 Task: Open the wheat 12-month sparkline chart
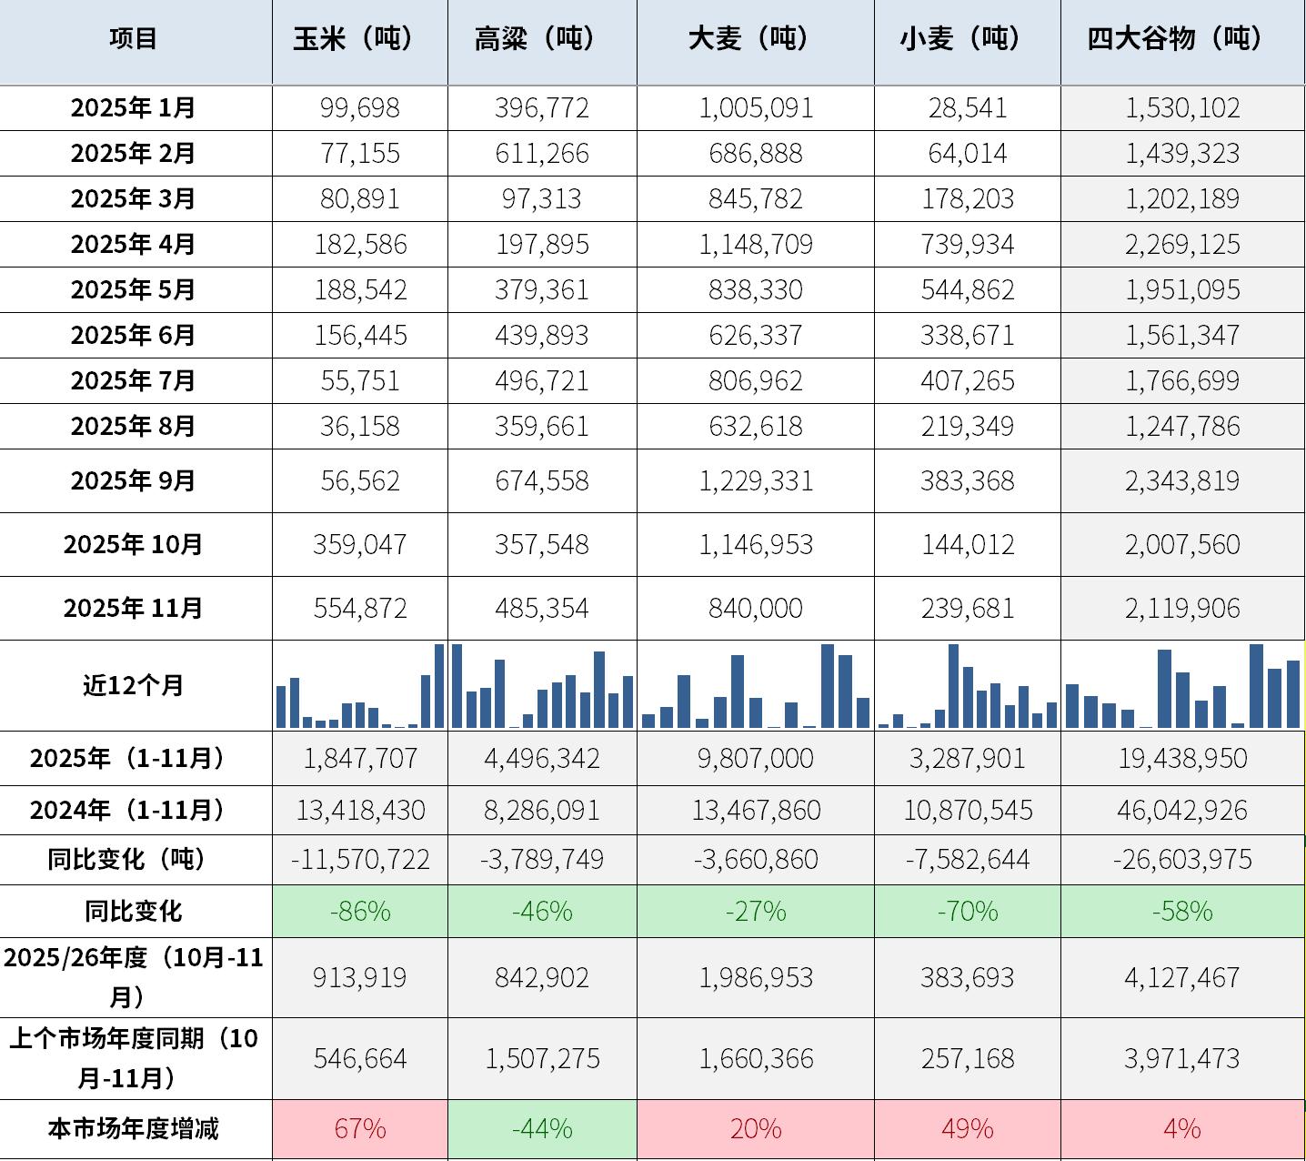[x=967, y=686]
